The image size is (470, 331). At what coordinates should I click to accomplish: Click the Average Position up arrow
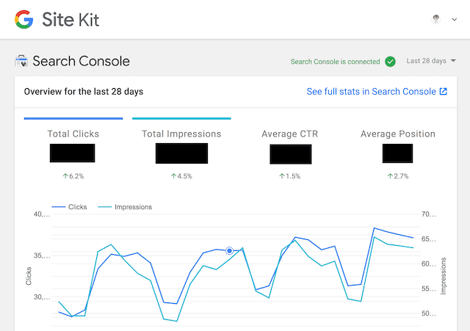click(389, 177)
